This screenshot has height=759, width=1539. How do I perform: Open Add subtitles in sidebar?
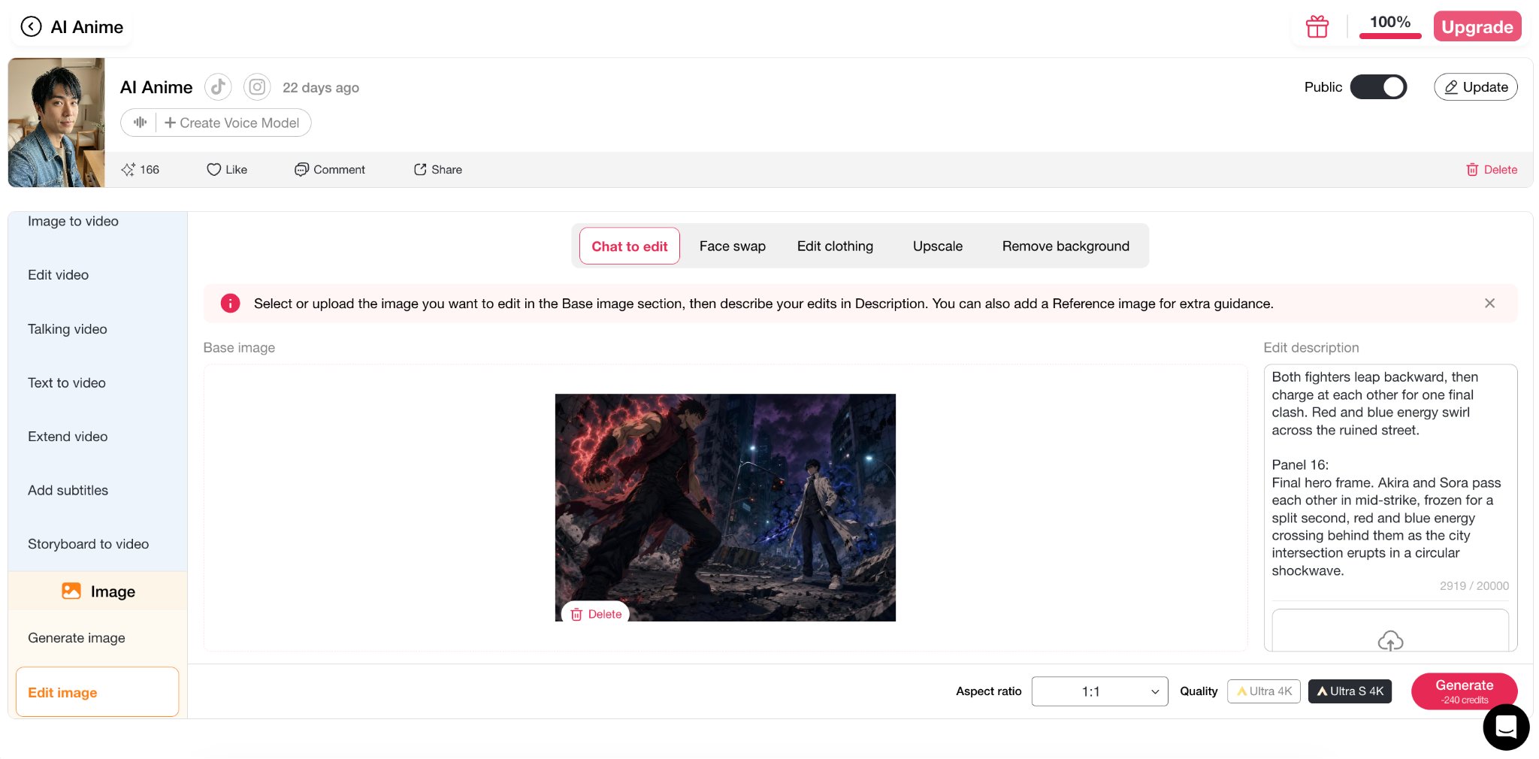tap(68, 491)
